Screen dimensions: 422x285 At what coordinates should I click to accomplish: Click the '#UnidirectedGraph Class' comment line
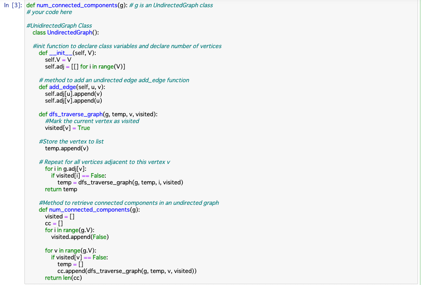[59, 26]
